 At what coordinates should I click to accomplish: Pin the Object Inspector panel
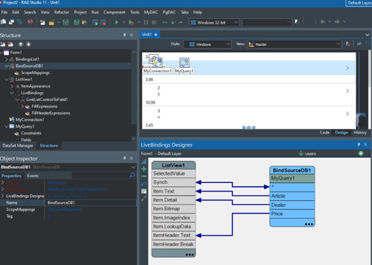(x=125, y=159)
